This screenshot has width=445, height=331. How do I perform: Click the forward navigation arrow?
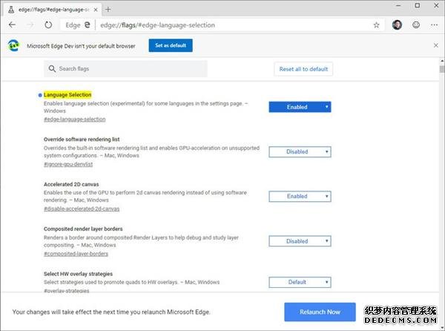30,25
